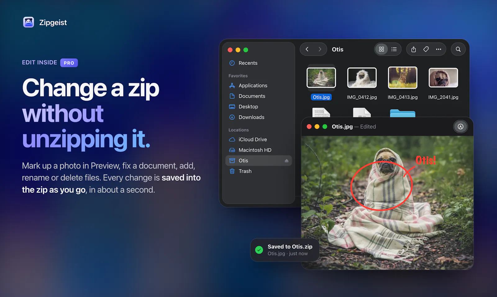
Task: Click the Favorites section header
Action: point(238,76)
